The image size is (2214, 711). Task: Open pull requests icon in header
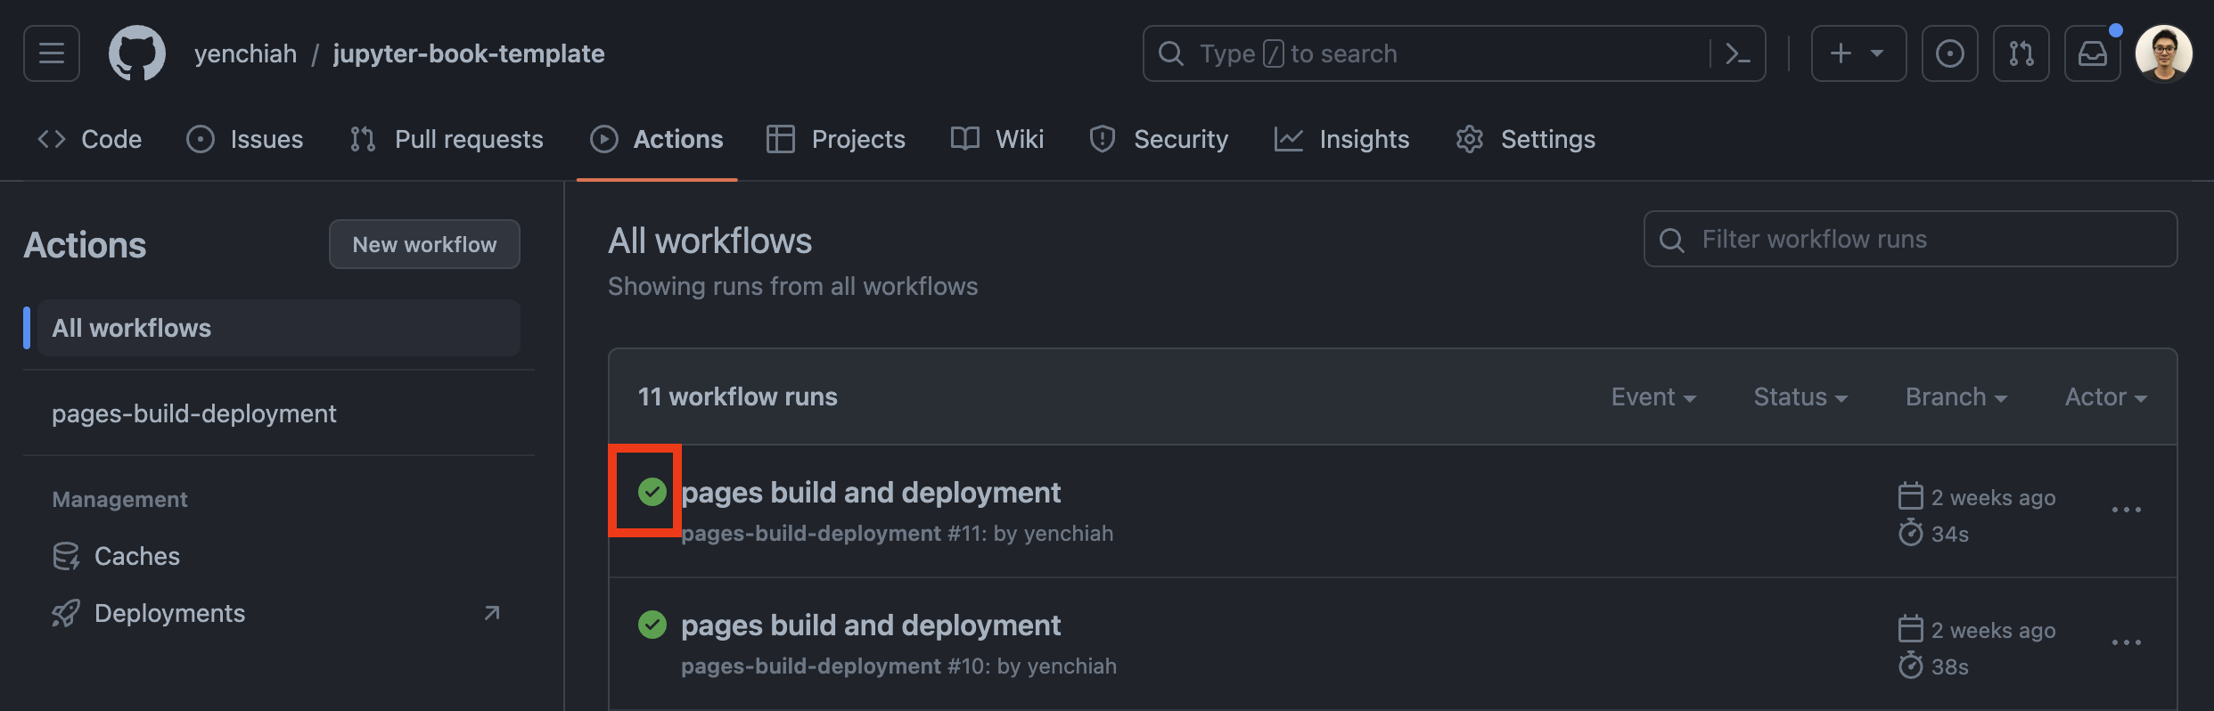(2021, 53)
